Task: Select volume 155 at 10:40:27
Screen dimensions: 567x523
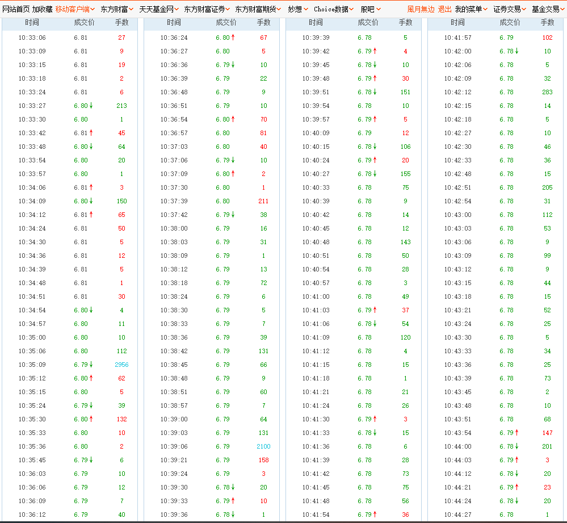Action: pos(405,174)
